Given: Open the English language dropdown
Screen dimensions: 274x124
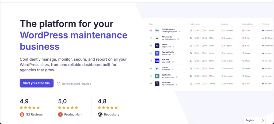Looking at the screenshot, I should (254, 121).
